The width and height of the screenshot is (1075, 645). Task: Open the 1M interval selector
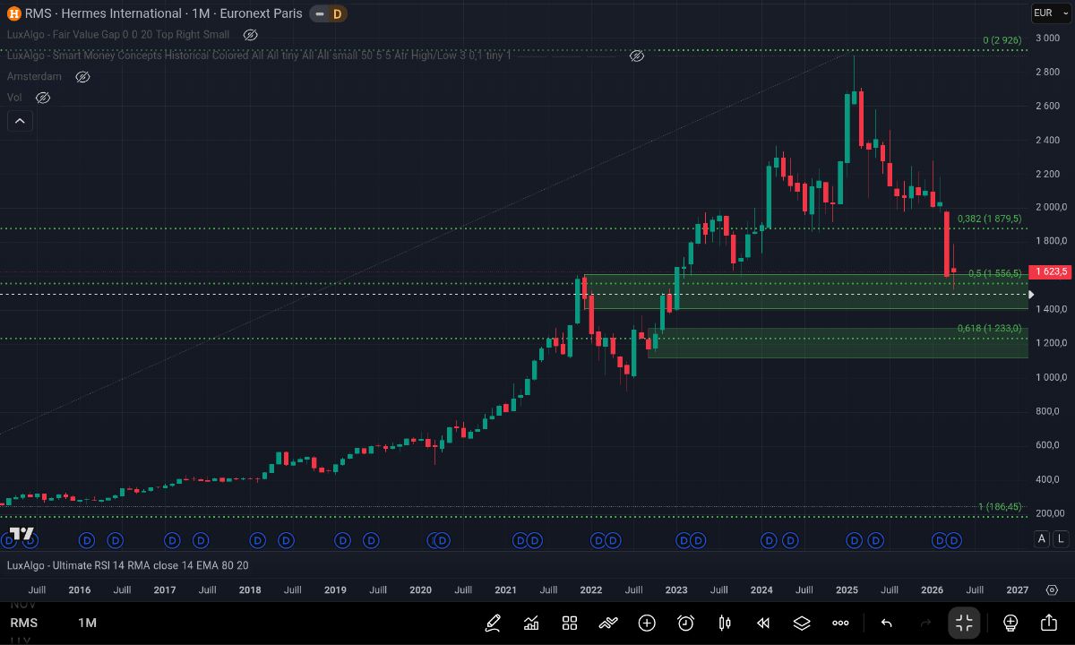[87, 623]
